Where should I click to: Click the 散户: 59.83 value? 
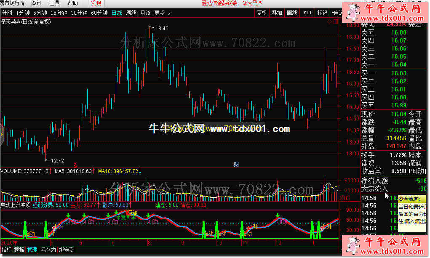[x=115, y=205]
